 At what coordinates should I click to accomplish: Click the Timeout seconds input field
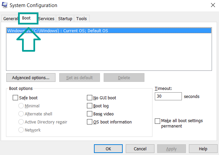pyautogui.click(x=168, y=96)
